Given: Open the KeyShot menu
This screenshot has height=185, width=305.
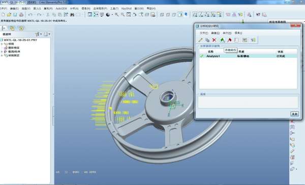Looking at the screenshot, I should [127, 9].
